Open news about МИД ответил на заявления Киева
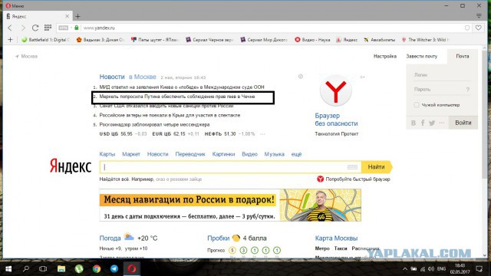The height and width of the screenshot is (276, 491). coord(182,87)
